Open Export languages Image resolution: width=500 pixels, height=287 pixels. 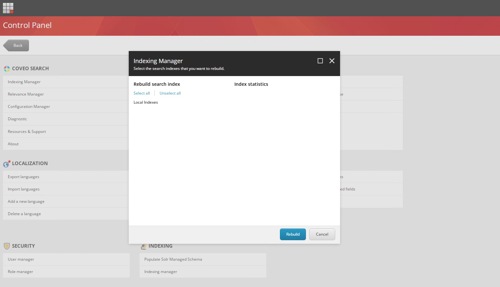point(66,177)
